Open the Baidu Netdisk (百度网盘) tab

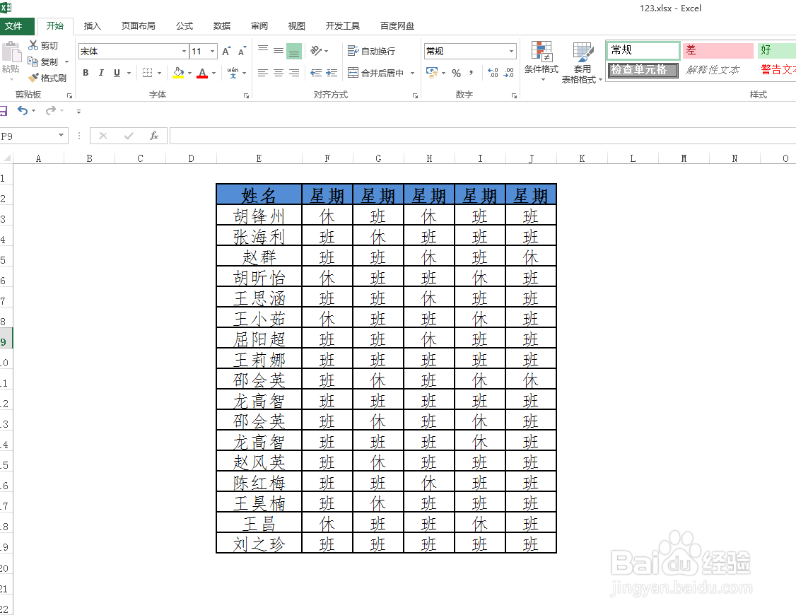coord(397,26)
